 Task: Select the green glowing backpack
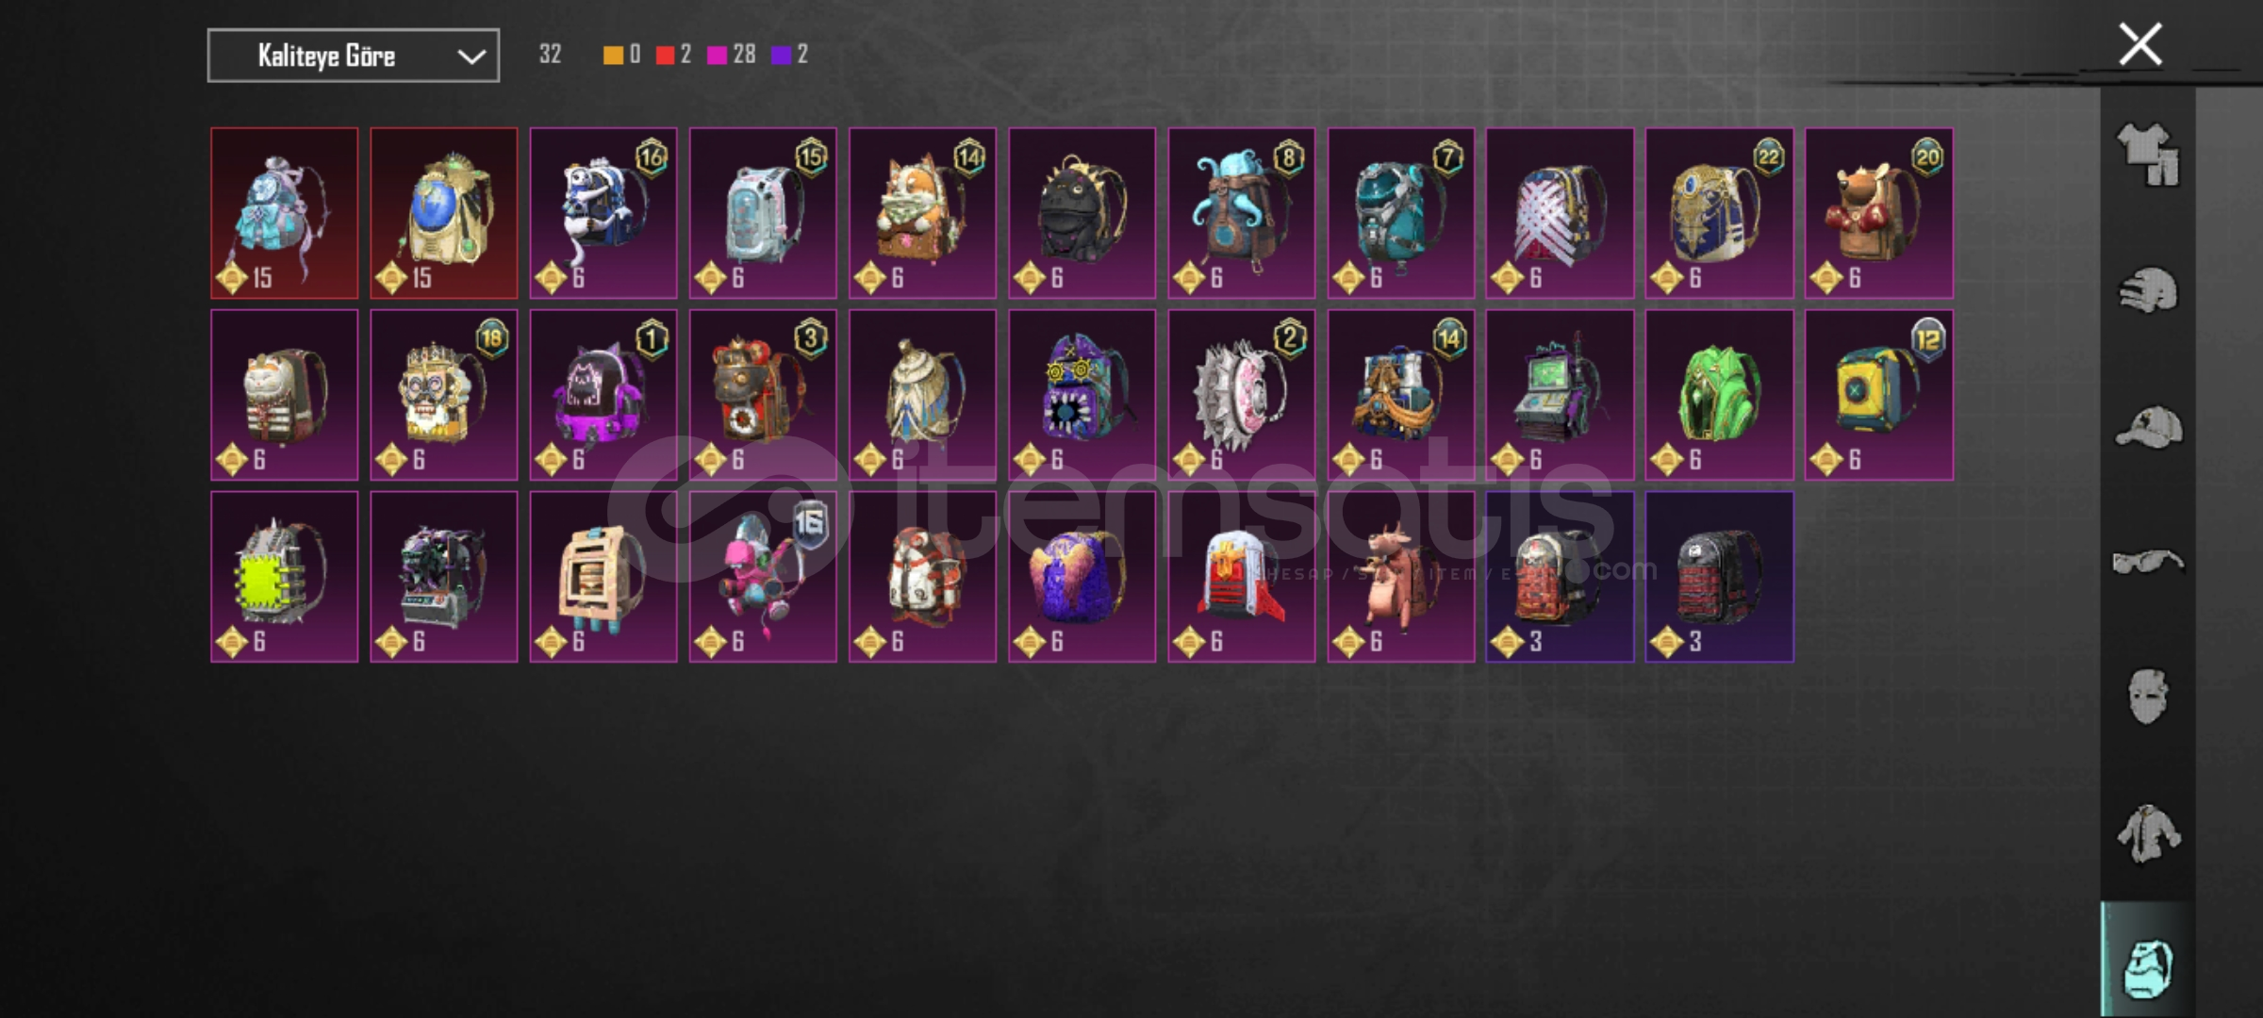click(1720, 395)
